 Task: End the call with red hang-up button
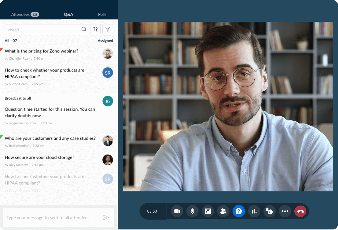(x=300, y=211)
